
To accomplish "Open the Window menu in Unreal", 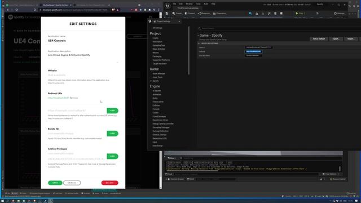I will [189, 4].
